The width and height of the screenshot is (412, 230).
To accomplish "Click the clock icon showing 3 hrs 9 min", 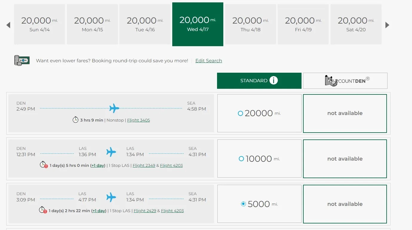I will (75, 120).
